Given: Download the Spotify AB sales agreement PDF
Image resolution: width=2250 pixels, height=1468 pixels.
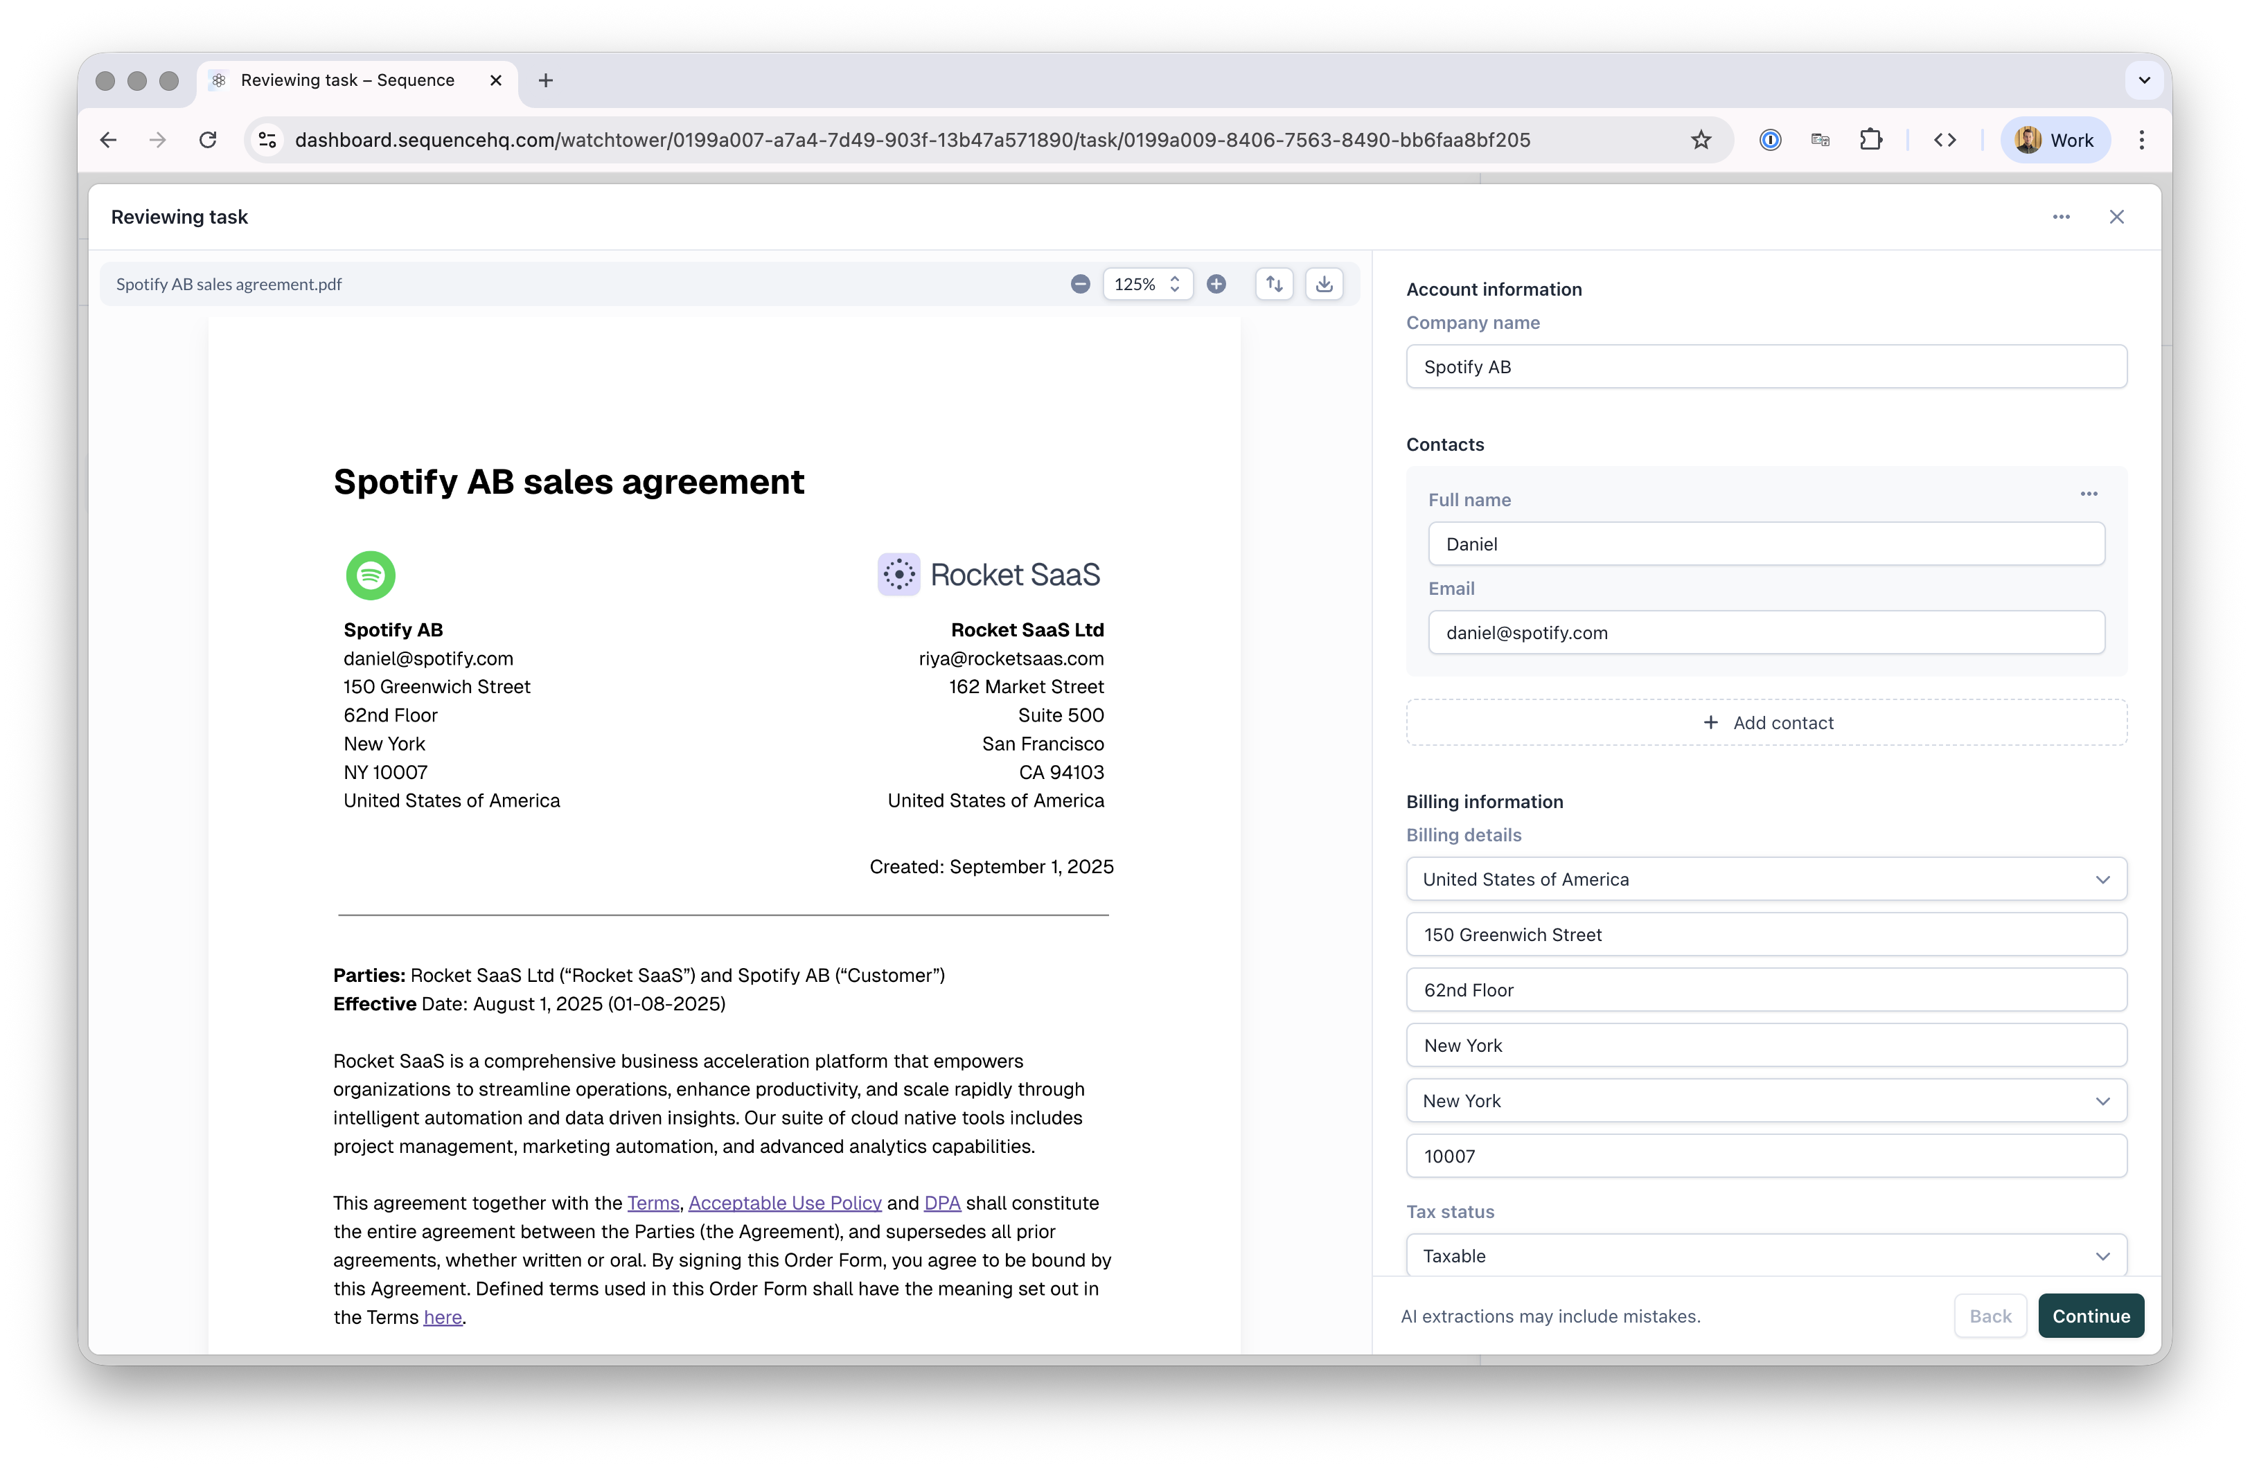Looking at the screenshot, I should [1324, 284].
